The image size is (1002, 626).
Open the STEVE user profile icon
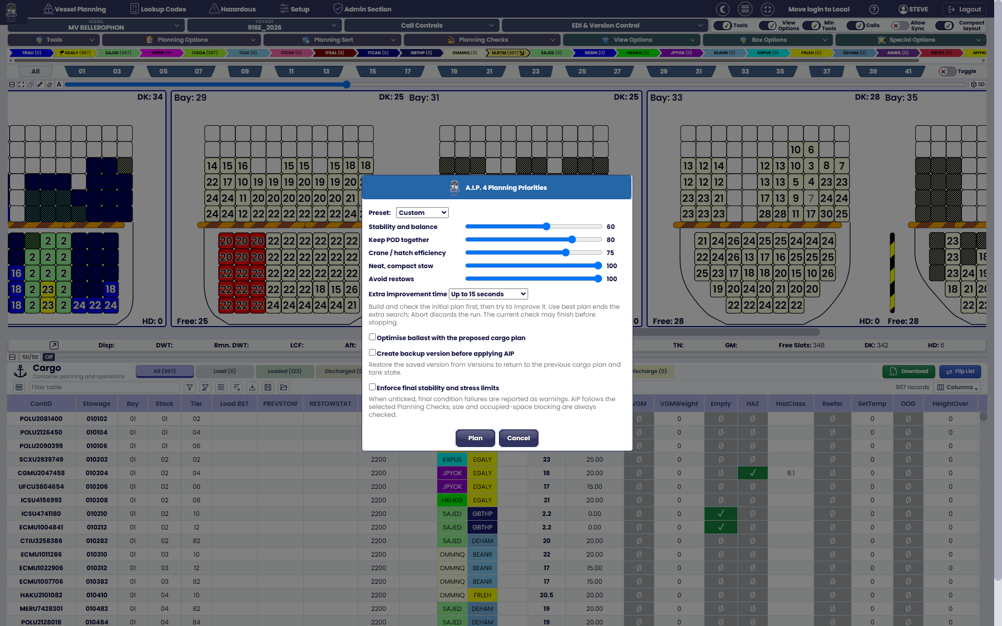click(903, 9)
